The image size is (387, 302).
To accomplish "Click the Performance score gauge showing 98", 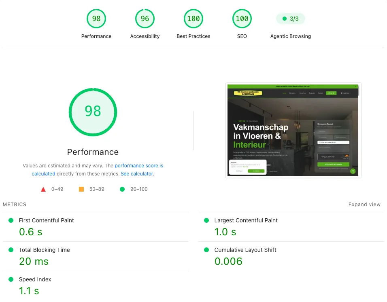I will pos(96,19).
